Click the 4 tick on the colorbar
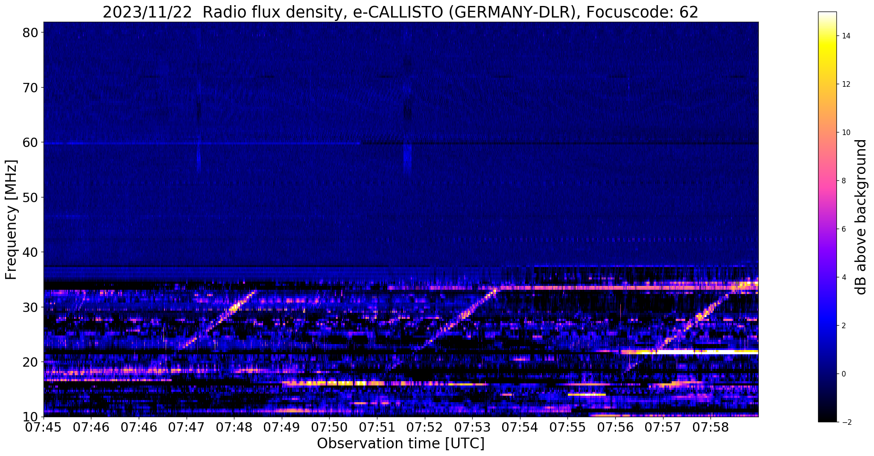The image size is (874, 456). pos(843,277)
